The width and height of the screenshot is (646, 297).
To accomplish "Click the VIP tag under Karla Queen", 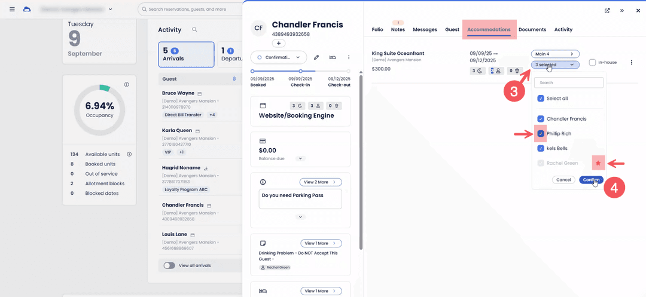I will click(168, 152).
